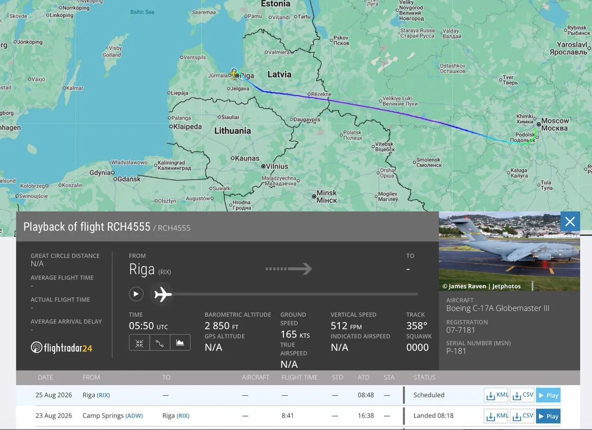Play the 25 Aug 2026 flight
This screenshot has width=592, height=430.
(548, 395)
